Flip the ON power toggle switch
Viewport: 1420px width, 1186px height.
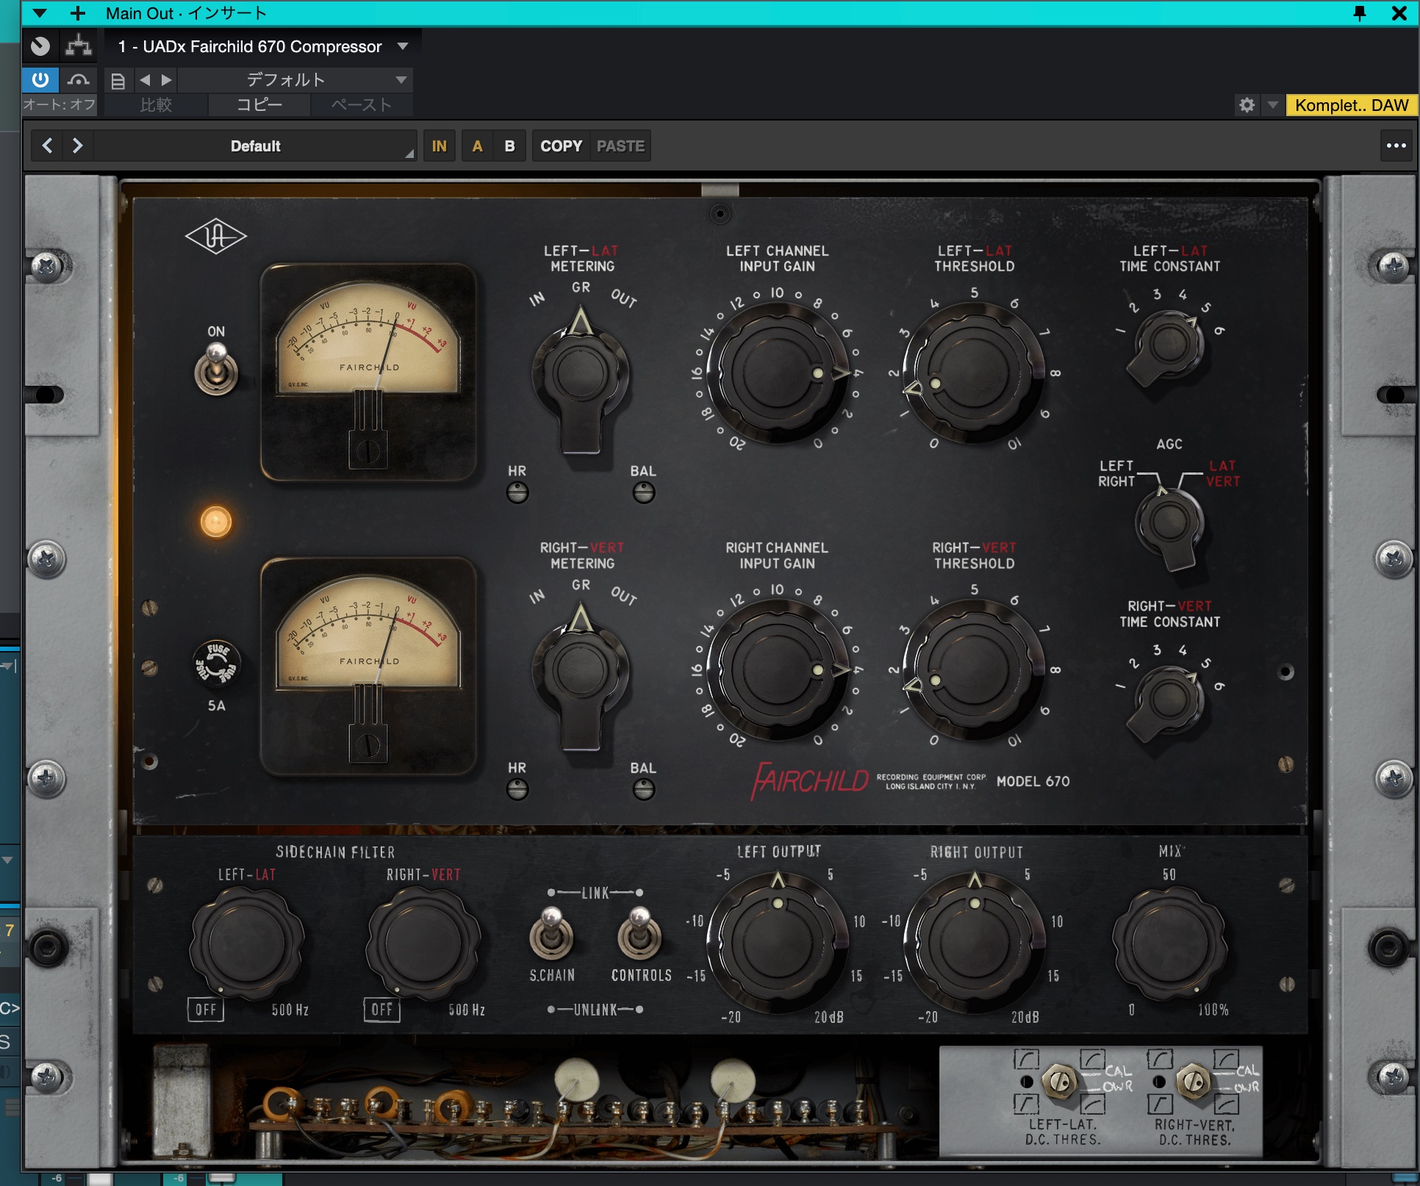216,370
